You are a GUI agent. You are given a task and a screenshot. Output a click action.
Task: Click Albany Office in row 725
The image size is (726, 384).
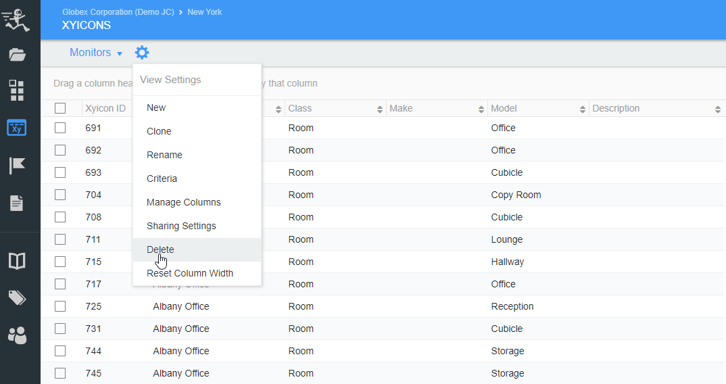pos(181,306)
